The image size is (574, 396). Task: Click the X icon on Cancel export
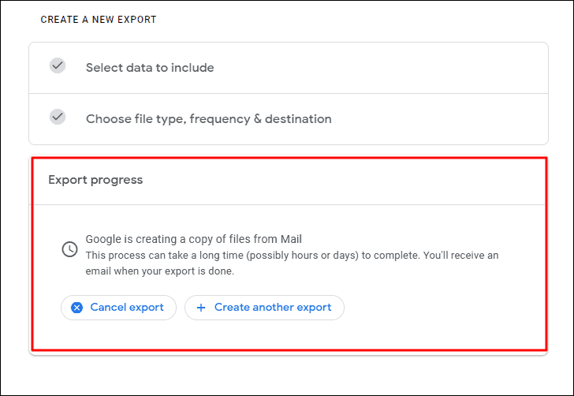pyautogui.click(x=76, y=308)
